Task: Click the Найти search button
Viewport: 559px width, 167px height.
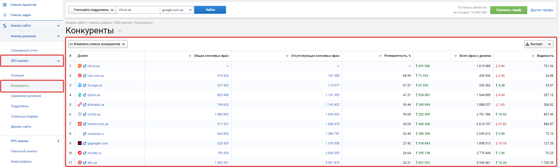Action: (210, 10)
